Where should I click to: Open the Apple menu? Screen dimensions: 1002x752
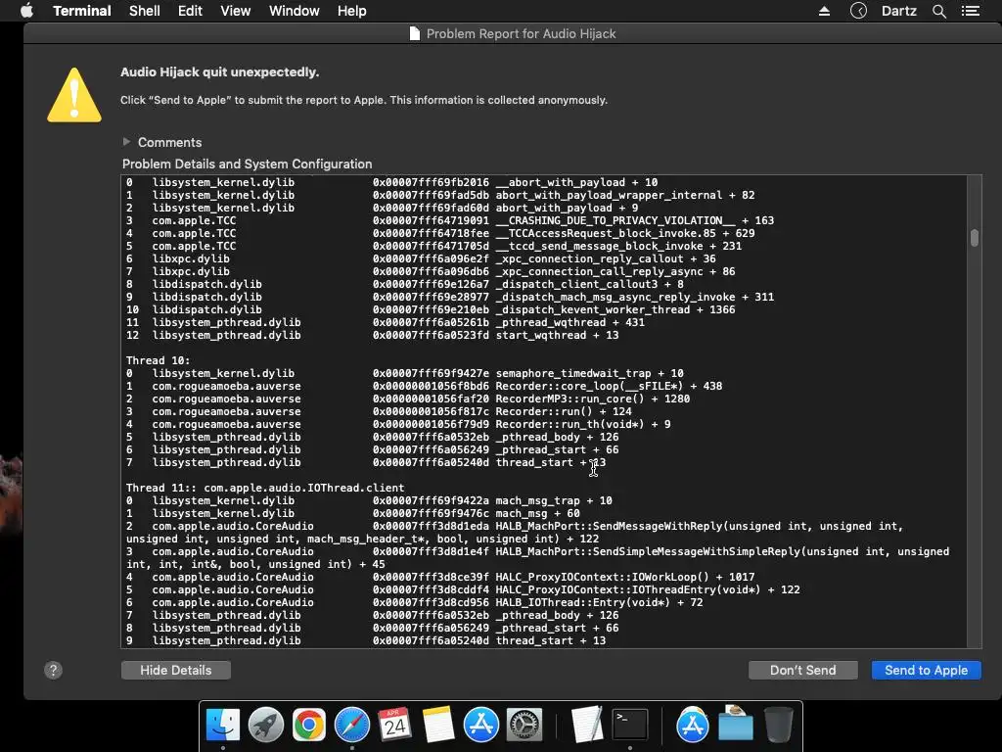click(26, 11)
